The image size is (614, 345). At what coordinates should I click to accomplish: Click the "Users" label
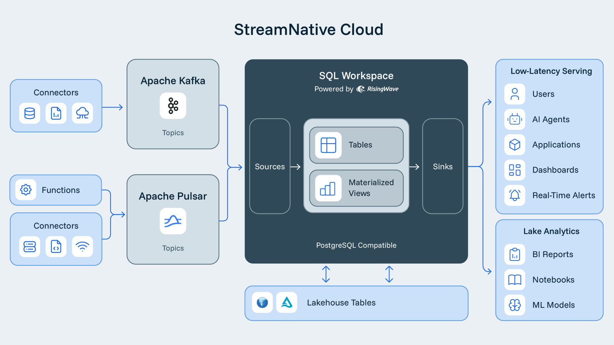pos(543,94)
